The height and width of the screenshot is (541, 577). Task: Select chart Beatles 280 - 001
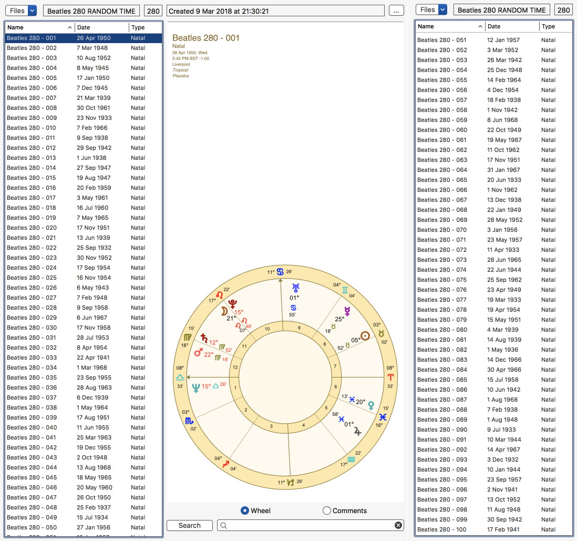tap(84, 38)
